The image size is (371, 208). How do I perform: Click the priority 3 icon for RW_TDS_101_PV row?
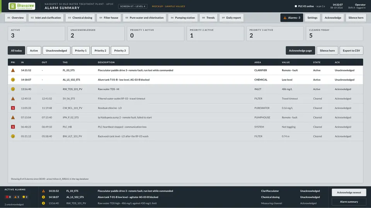pyautogui.click(x=13, y=89)
